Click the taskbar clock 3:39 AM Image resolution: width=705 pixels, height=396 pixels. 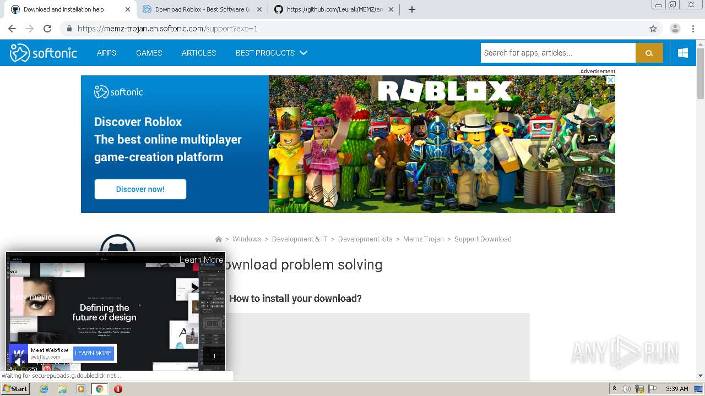click(677, 389)
